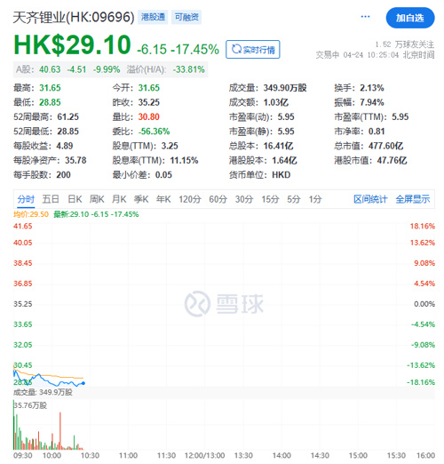Click the 股息率(TTM) value 11.15%
444x464 pixels.
click(x=184, y=161)
